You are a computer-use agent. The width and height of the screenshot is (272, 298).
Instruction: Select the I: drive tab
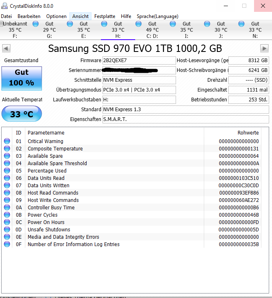point(187,30)
